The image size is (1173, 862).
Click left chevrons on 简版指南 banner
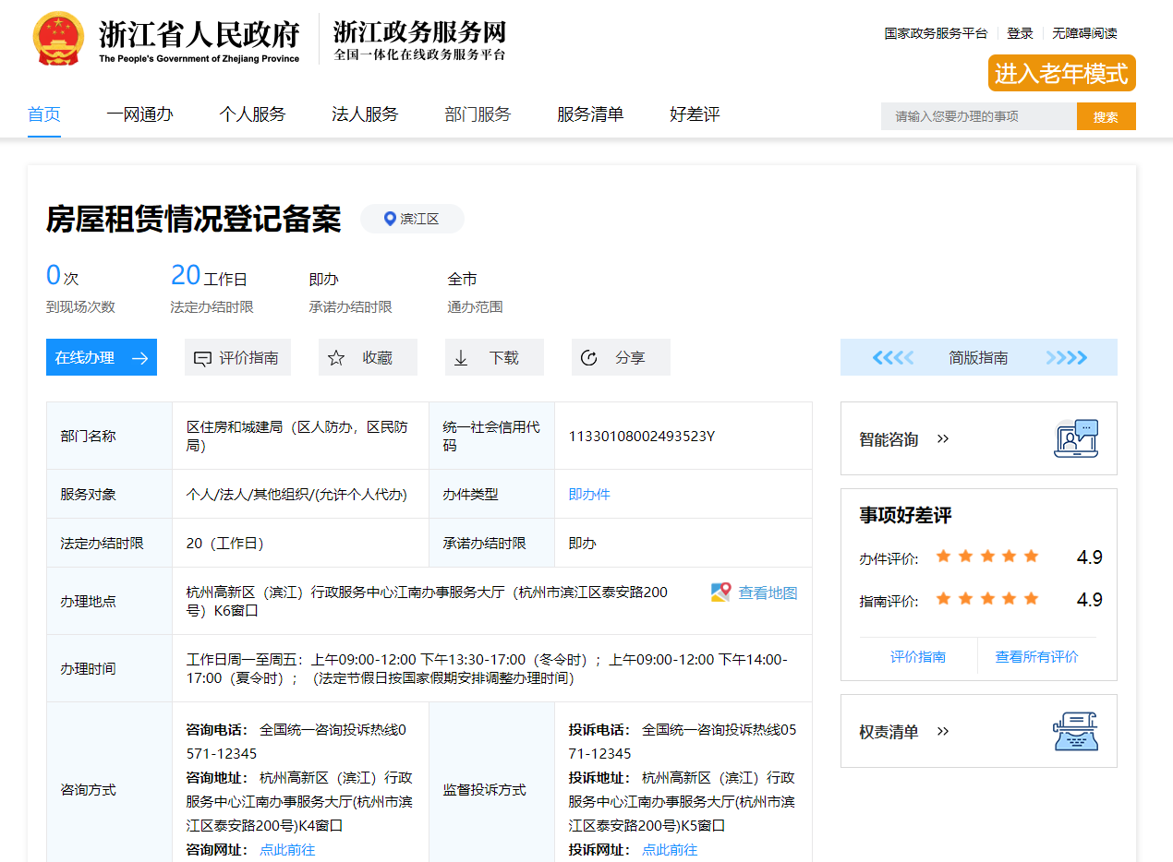click(892, 358)
